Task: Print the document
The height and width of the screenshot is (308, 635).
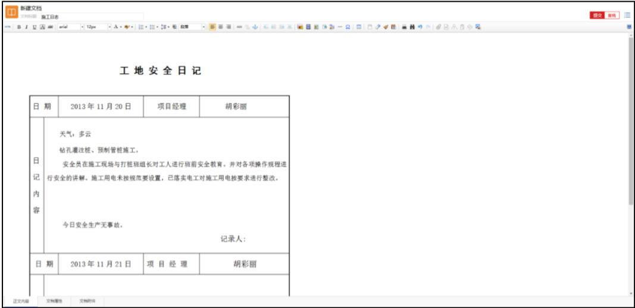Action: [404, 27]
